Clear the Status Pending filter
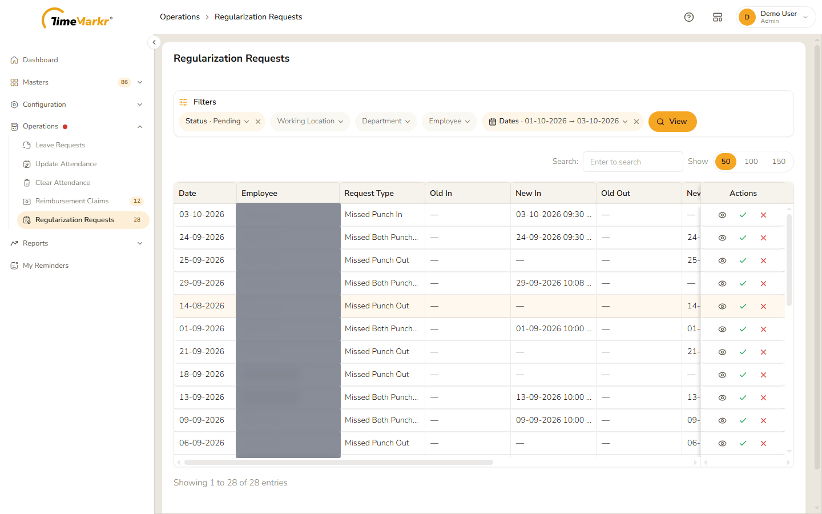This screenshot has height=514, width=822. [x=258, y=122]
